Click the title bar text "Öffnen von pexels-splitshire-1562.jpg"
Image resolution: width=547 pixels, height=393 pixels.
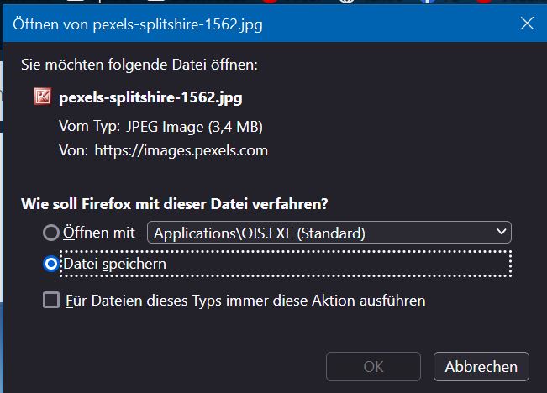(138, 24)
